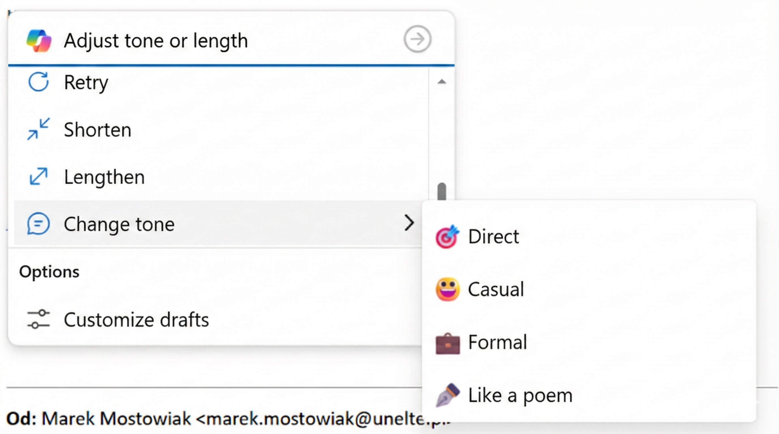Click the Retry circular arrow icon
Screen dimensions: 779x434
(x=38, y=81)
